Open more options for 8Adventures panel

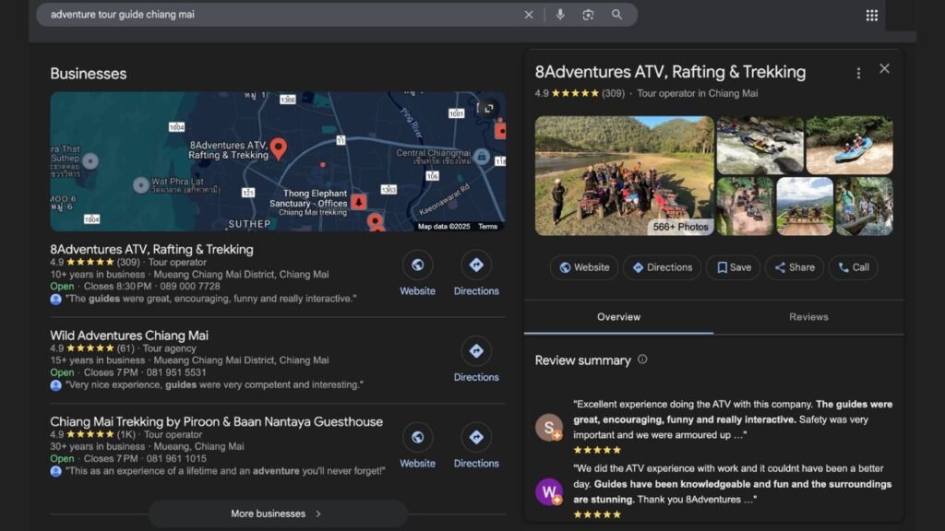click(x=858, y=73)
